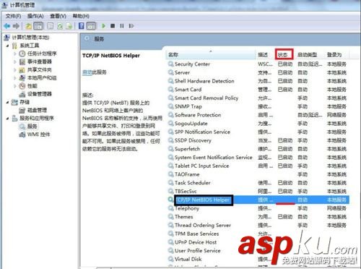Select 事件查看器 icon in tree
The height and width of the screenshot is (269, 361).
22,61
